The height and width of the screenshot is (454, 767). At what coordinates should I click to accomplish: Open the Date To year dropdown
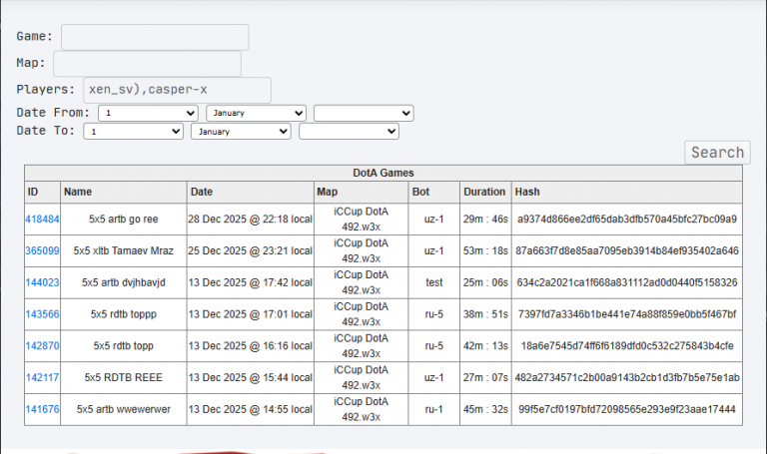tap(349, 132)
